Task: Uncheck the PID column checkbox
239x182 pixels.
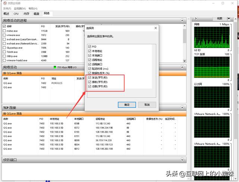Action: (90, 46)
